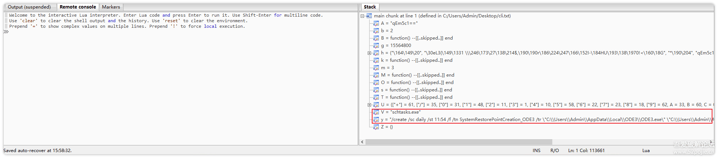Switch to the Output (suspended) tab
Screen dimensions: 718x158
[x=29, y=7]
